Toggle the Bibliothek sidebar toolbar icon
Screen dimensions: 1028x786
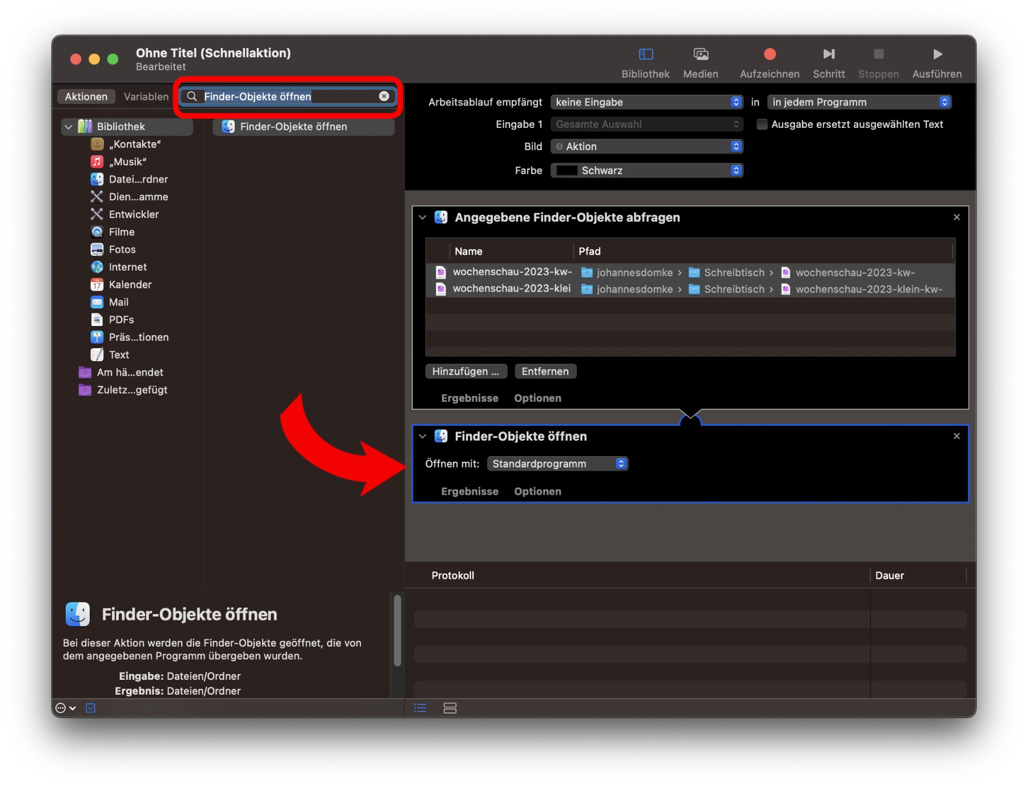pyautogui.click(x=645, y=54)
